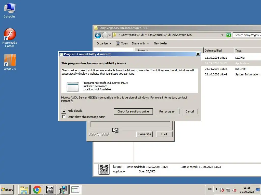Click Run program button
261x195 pixels.
tap(167, 111)
